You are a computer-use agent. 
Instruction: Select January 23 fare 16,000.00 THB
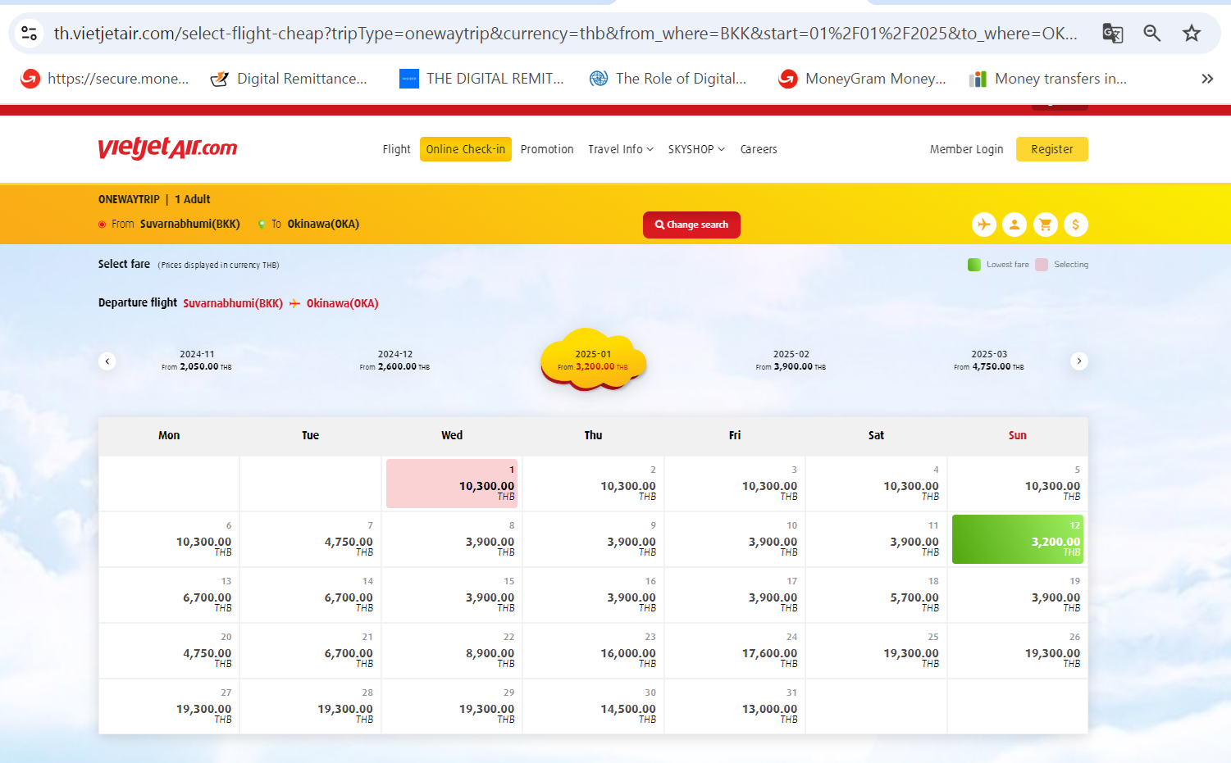pyautogui.click(x=593, y=651)
